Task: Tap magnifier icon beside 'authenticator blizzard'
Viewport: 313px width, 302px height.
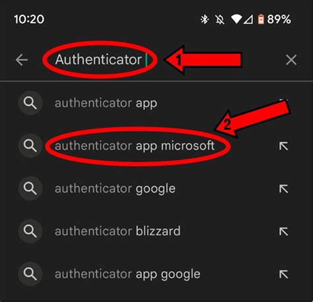Action: tap(30, 231)
